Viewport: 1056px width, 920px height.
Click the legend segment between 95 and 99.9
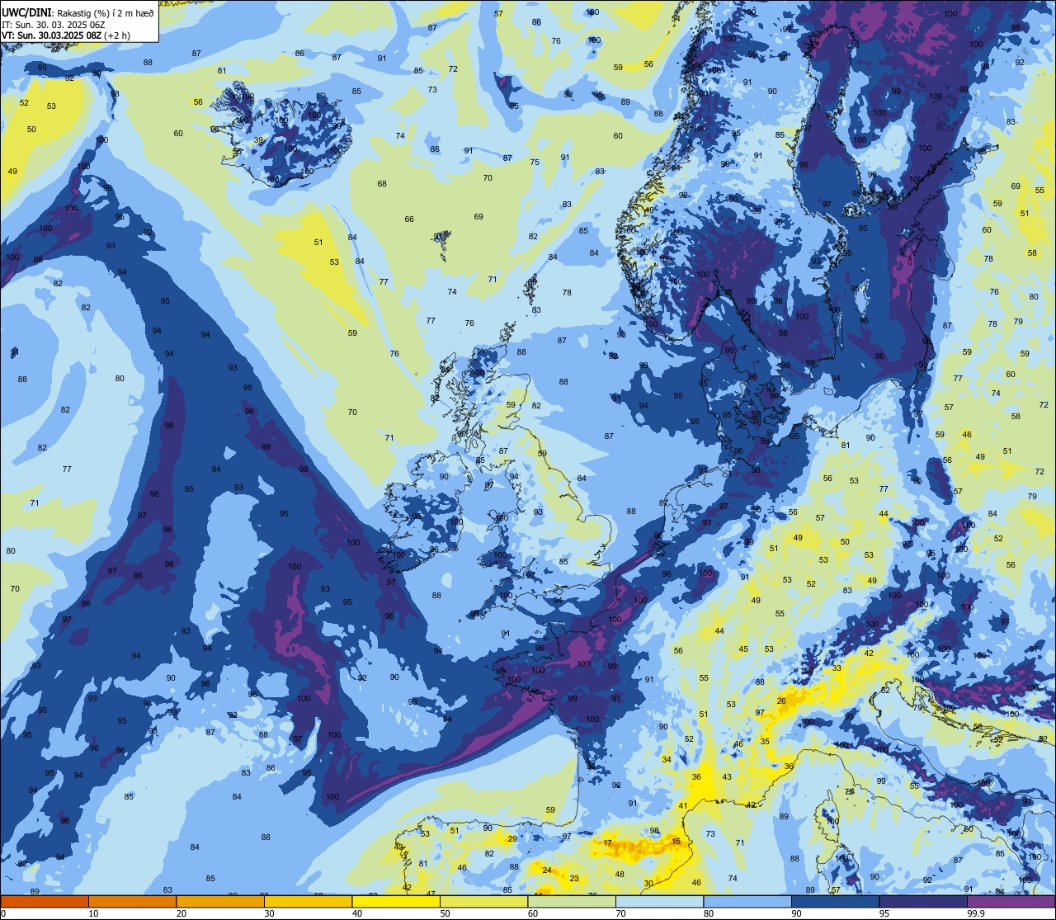click(923, 901)
